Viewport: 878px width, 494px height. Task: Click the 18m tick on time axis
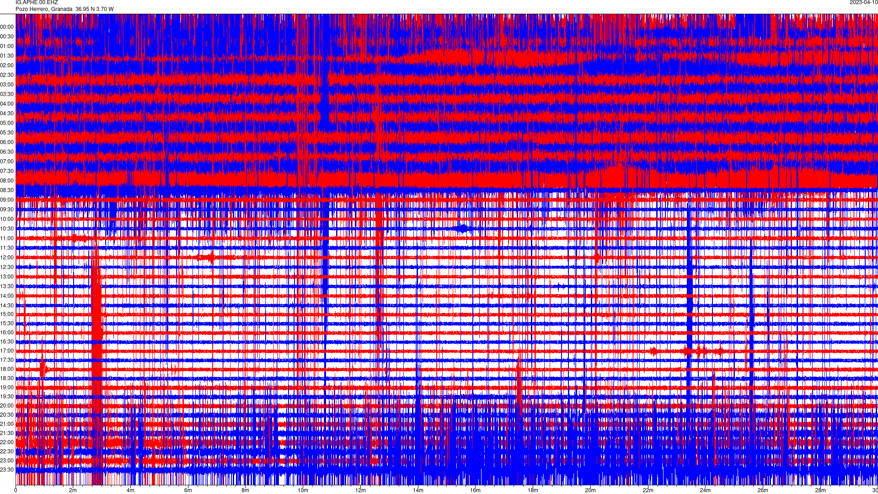tap(533, 490)
